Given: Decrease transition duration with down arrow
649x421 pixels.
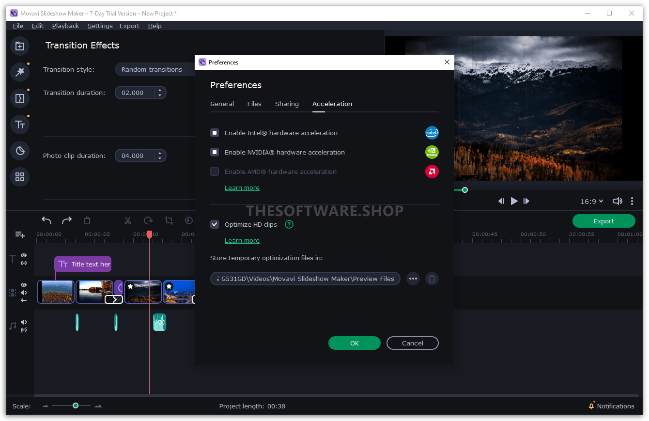Looking at the screenshot, I should (x=160, y=95).
